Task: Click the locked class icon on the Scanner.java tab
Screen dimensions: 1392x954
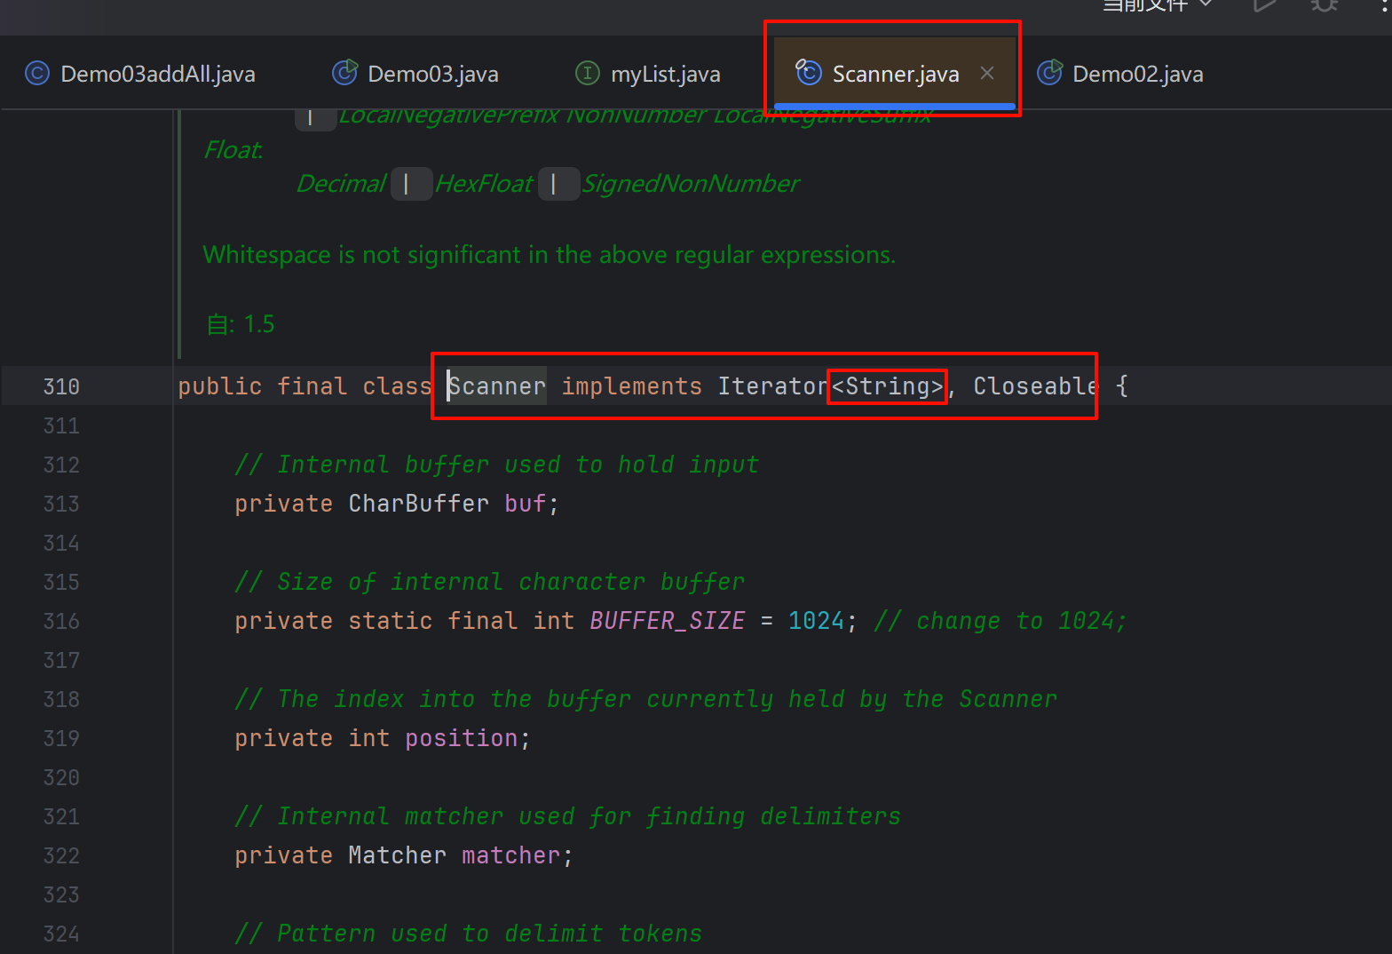Action: tap(808, 72)
